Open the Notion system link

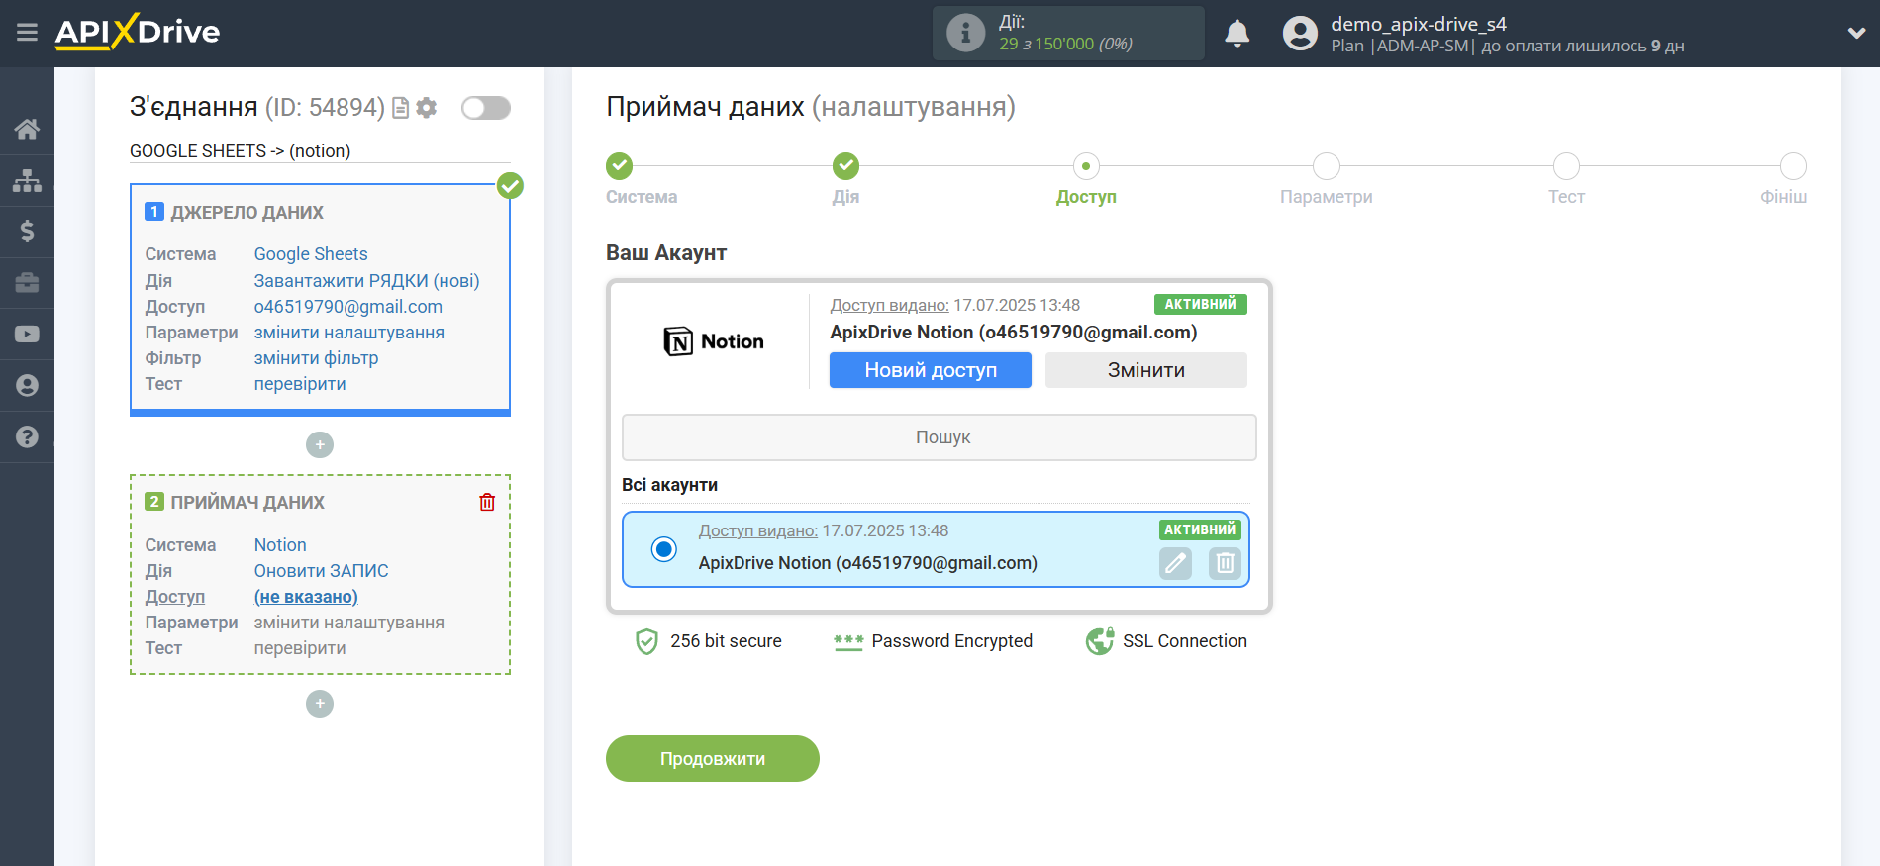[280, 545]
